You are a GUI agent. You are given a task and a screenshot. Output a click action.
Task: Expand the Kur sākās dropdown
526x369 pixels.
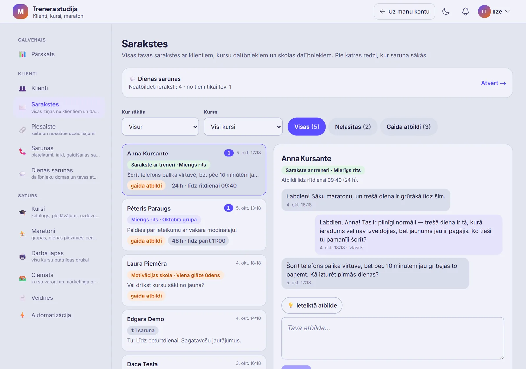point(160,127)
